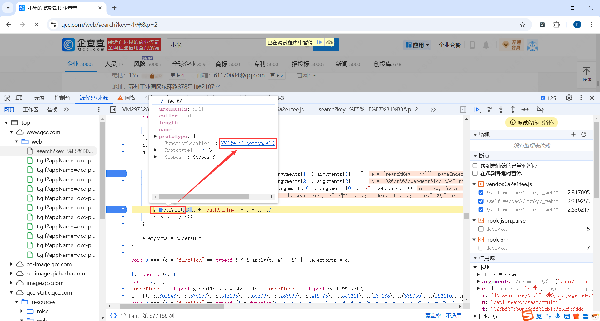The image size is (600, 321).
Task: Collapse the 作用域 scope section
Action: point(475,258)
